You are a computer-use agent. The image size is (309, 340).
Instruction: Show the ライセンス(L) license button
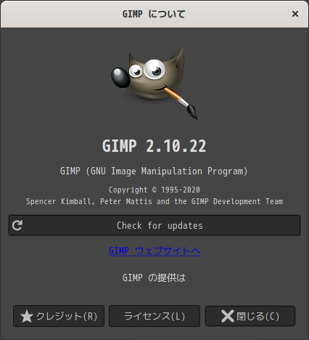[x=154, y=316]
